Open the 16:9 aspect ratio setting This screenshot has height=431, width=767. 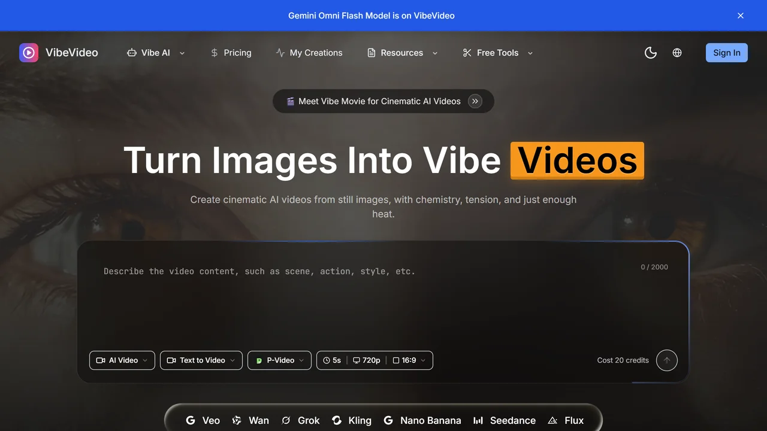tap(409, 360)
